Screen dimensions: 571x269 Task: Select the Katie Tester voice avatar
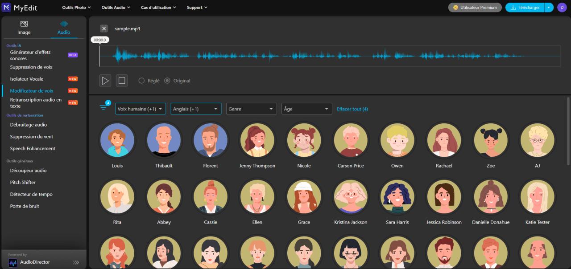tap(538, 196)
